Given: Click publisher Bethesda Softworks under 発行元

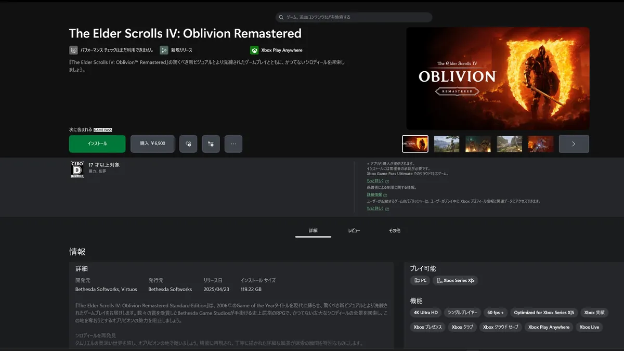Looking at the screenshot, I should pyautogui.click(x=170, y=289).
